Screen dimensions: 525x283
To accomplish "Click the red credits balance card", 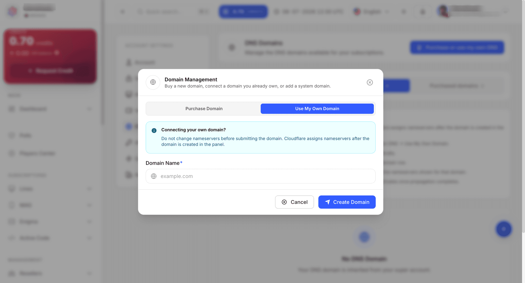I will pyautogui.click(x=50, y=56).
